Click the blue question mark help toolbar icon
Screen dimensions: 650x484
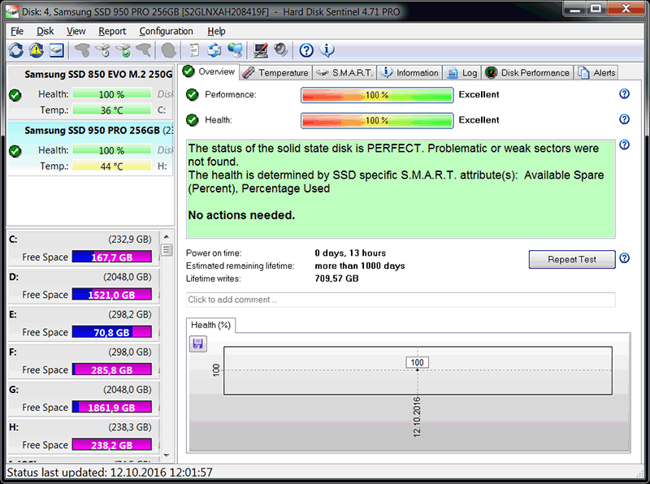point(306,50)
